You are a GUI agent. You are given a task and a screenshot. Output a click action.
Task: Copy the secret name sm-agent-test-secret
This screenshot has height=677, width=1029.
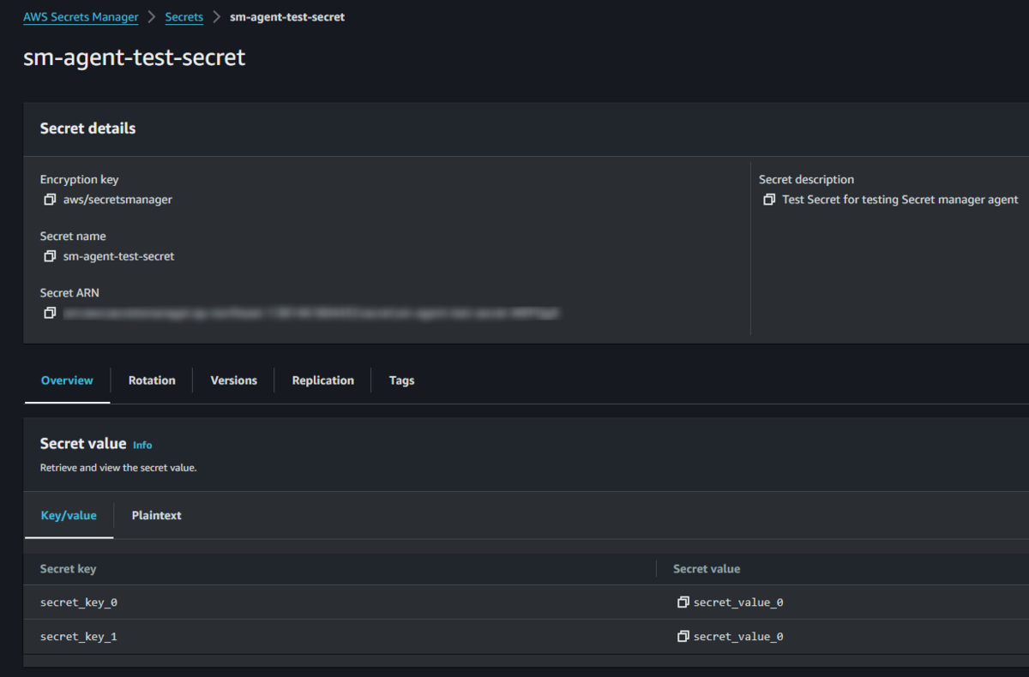tap(50, 255)
